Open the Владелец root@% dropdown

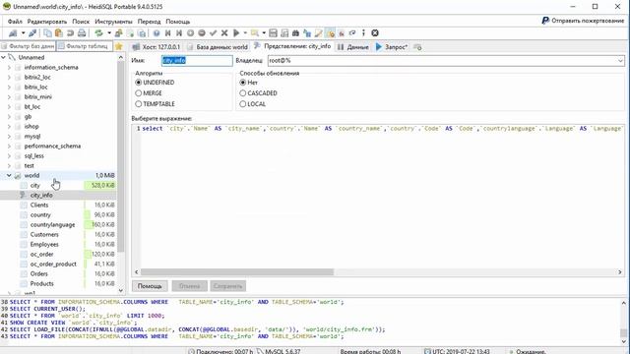pos(620,61)
